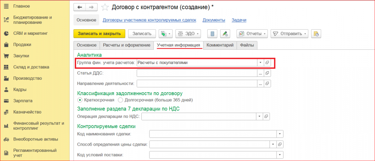Add the form to favorites star
This screenshot has height=161, width=375.
[104, 7]
